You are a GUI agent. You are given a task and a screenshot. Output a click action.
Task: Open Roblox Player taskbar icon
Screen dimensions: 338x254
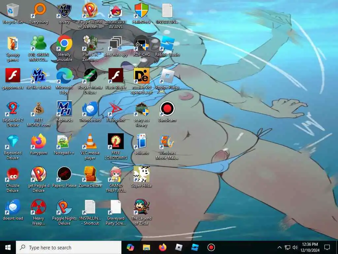click(x=179, y=247)
